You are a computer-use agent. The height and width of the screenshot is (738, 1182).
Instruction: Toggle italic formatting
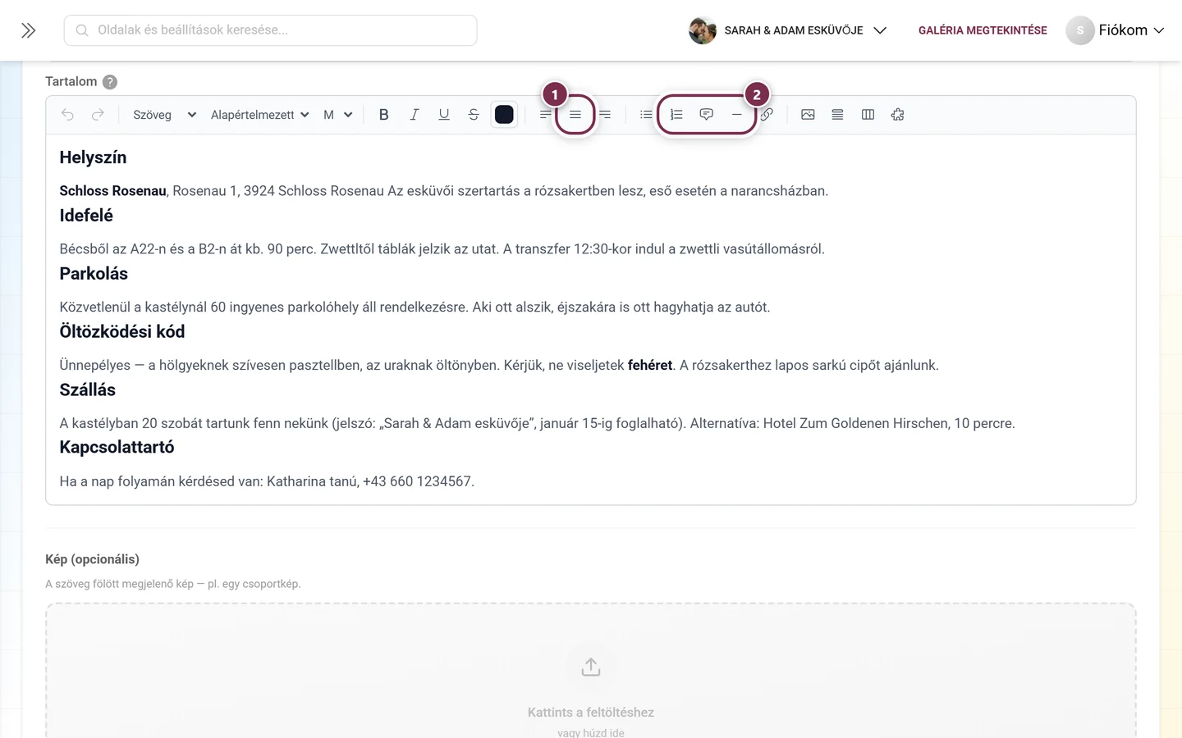[414, 115]
